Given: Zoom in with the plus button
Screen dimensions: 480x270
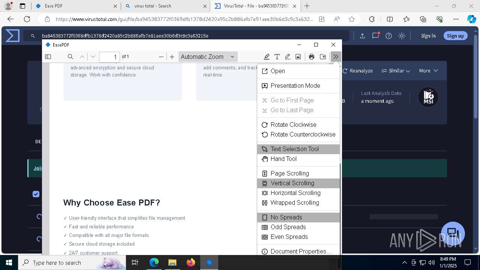Looking at the screenshot, I should pyautogui.click(x=172, y=57).
